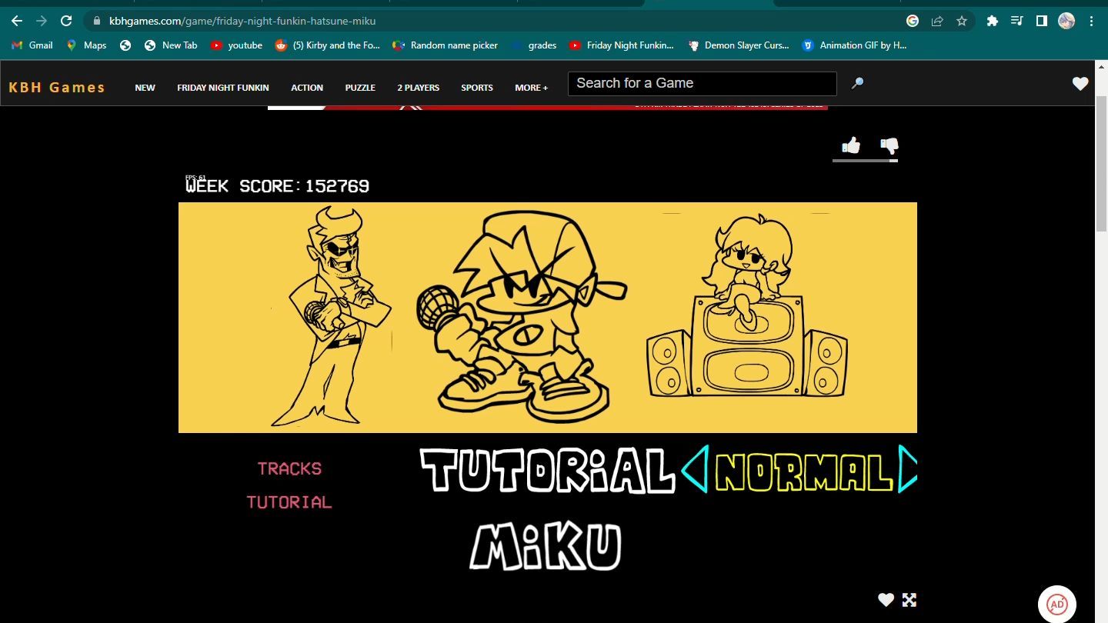Viewport: 1108px width, 623px height.
Task: Click the magnifying glass search icon
Action: (x=857, y=83)
